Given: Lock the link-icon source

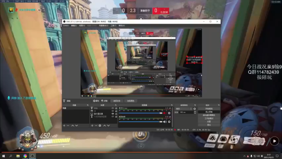Looking at the screenshot, I should (116, 111).
